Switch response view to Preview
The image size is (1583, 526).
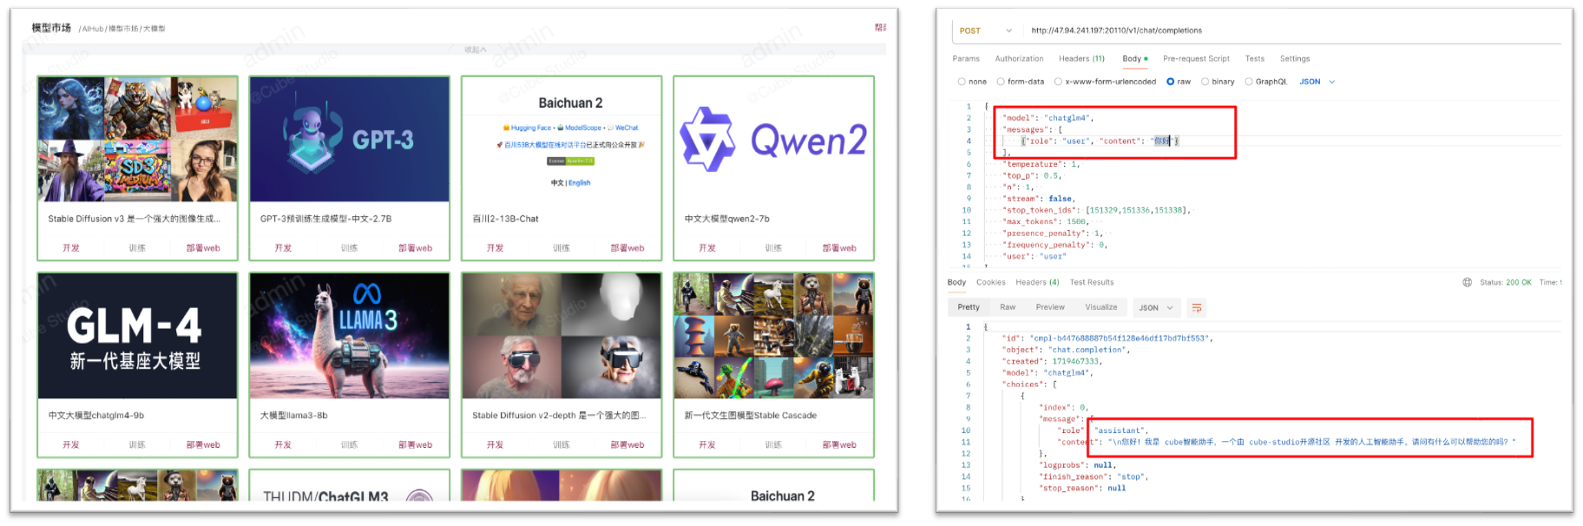[1050, 307]
